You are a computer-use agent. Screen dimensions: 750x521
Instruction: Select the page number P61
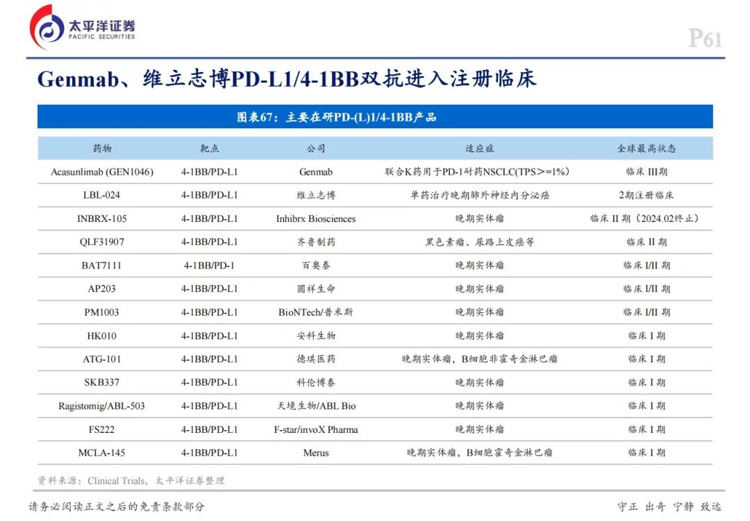705,38
